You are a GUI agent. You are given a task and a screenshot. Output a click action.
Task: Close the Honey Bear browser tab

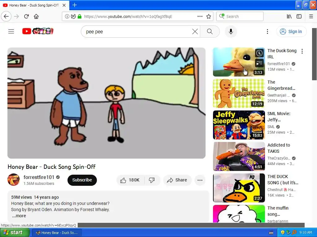point(64,5)
